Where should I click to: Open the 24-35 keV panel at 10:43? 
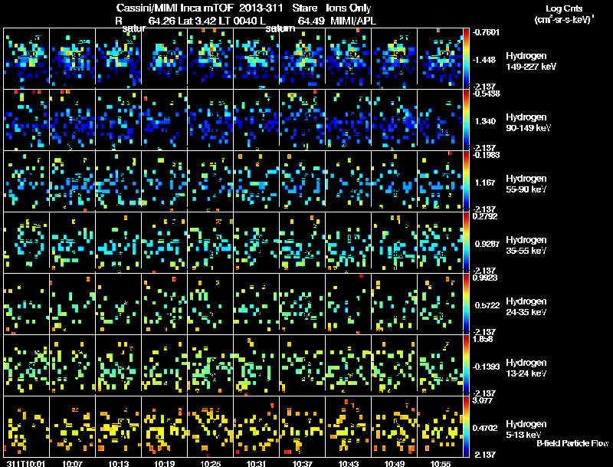pyautogui.click(x=349, y=304)
